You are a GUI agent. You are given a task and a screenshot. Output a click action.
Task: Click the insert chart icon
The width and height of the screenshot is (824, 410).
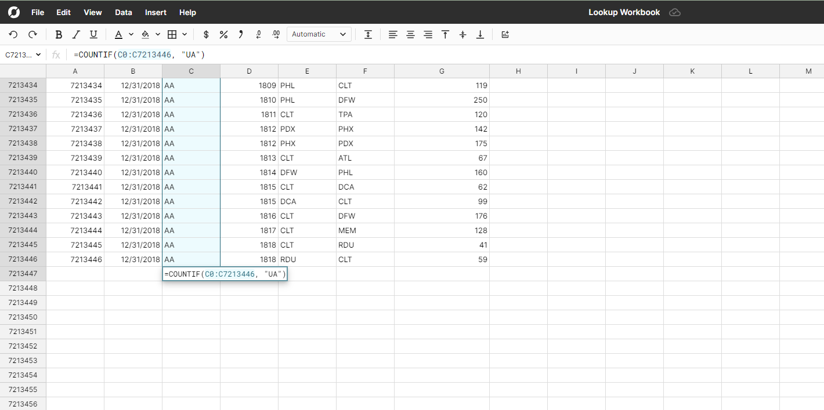(505, 34)
